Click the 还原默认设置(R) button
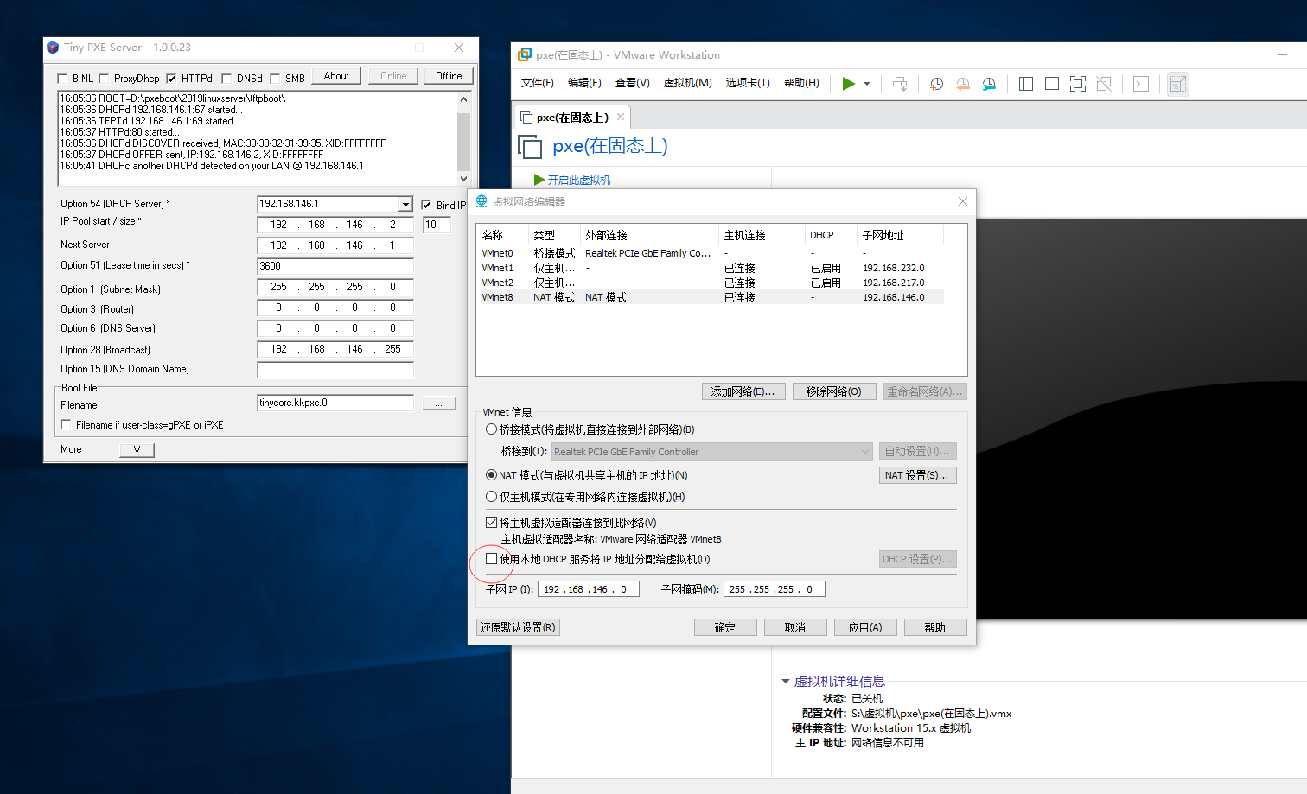This screenshot has height=794, width=1307. (x=519, y=627)
